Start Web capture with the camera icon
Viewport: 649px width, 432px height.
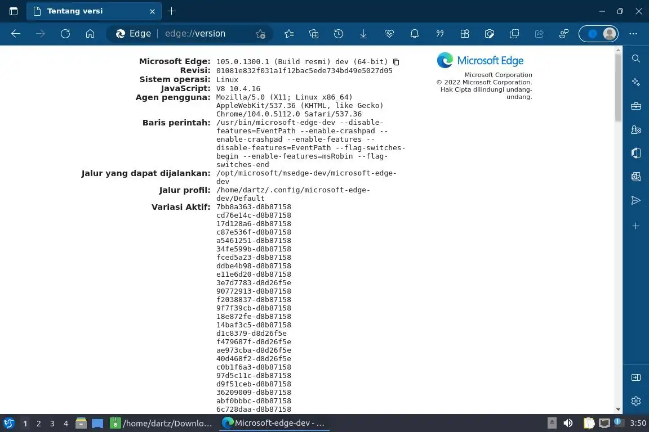pos(490,34)
